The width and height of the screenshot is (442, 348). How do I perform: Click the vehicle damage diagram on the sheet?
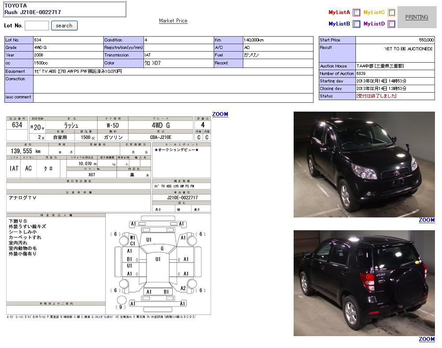tap(158, 262)
